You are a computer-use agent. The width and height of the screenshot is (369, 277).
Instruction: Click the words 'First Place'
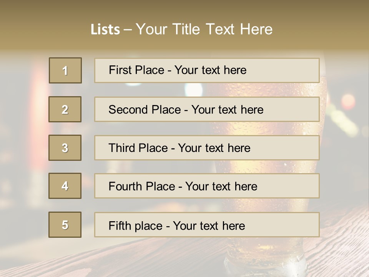tap(136, 70)
